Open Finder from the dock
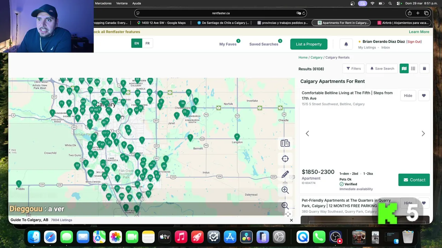442x248 pixels. coord(34,237)
